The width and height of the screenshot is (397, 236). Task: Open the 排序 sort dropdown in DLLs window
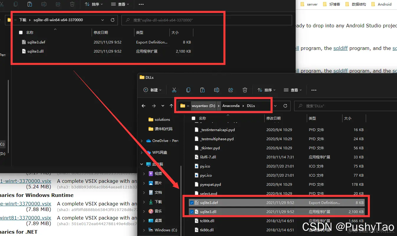pos(266,90)
